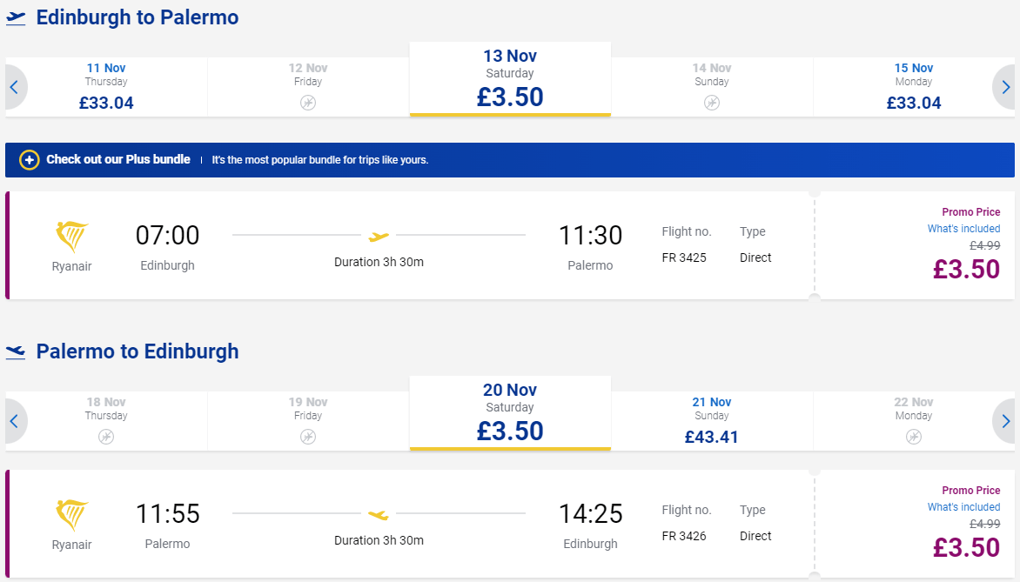The image size is (1020, 582).
Task: Show earlier outbound dates with left arrow
Action: (x=14, y=87)
